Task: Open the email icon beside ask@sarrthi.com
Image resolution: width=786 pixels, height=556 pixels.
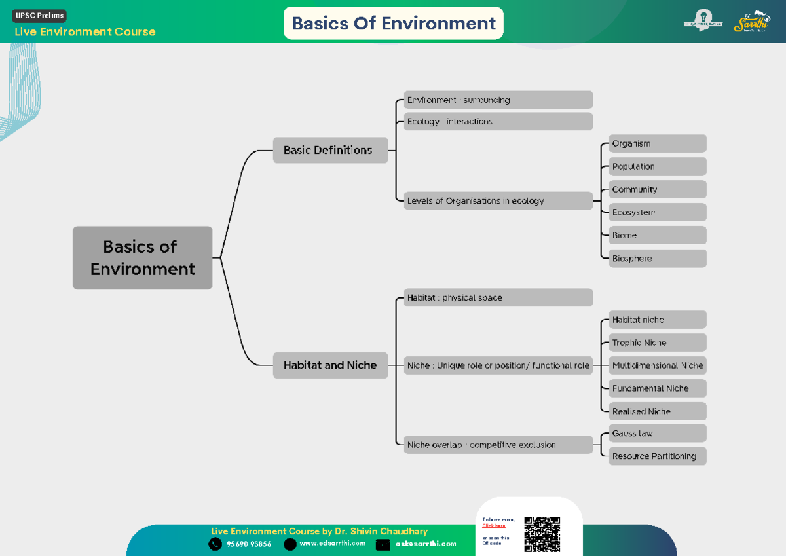Action: coord(383,544)
